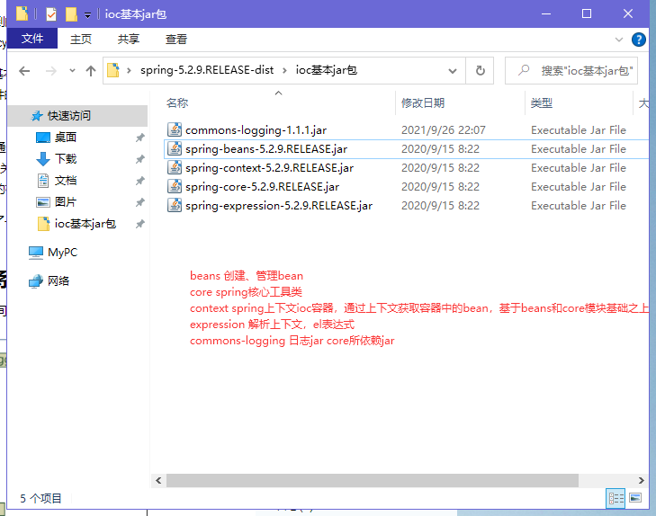This screenshot has width=656, height=516.
Task: Click the jar icon of commons-logging-1.1.1.jar
Action: coord(175,129)
